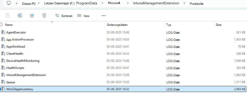247x93 pixels.
Task: Select the ClientHealth file name
Action: [15, 54]
